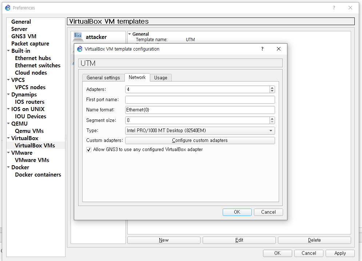362x261 pixels.
Task: Click the Segment size value field
Action: pyautogui.click(x=198, y=120)
